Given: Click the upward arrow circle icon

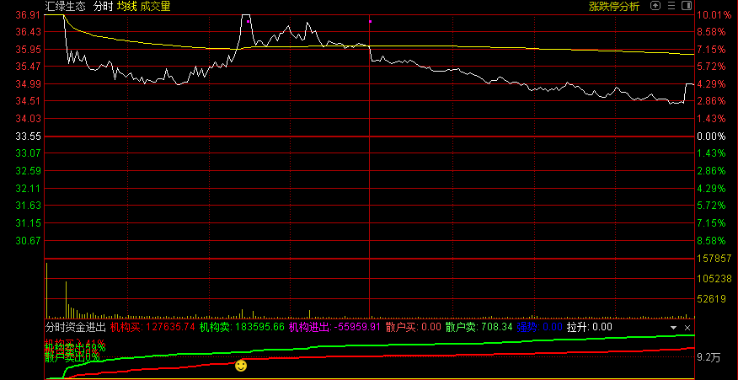Looking at the screenshot, I should click(657, 7).
